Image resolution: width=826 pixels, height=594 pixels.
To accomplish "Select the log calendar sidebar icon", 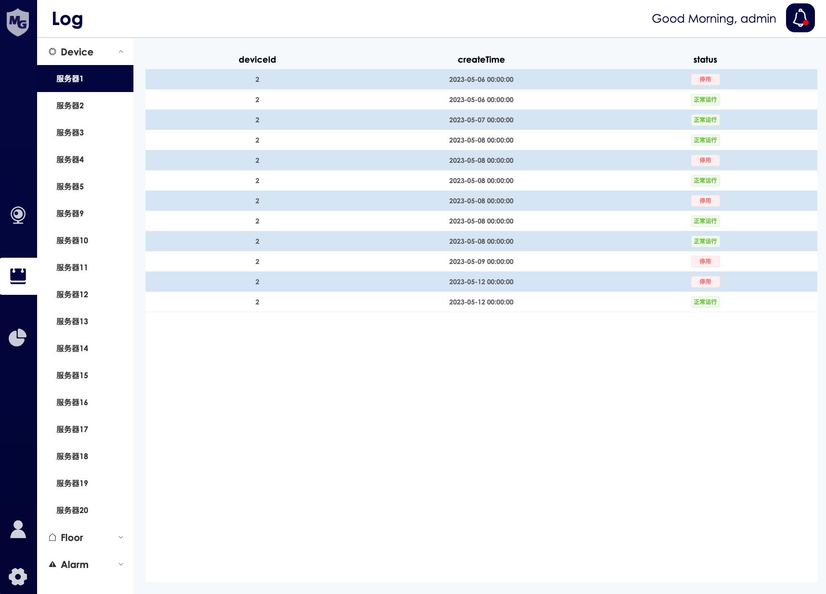I will click(x=18, y=276).
